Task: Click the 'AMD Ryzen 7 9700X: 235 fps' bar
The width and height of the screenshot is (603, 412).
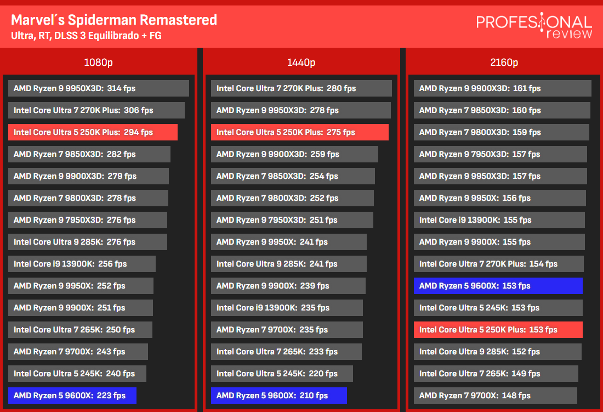Action: coord(287,330)
